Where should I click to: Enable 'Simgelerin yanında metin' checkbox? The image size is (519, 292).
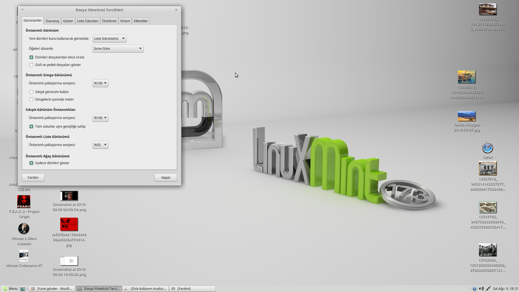(31, 99)
